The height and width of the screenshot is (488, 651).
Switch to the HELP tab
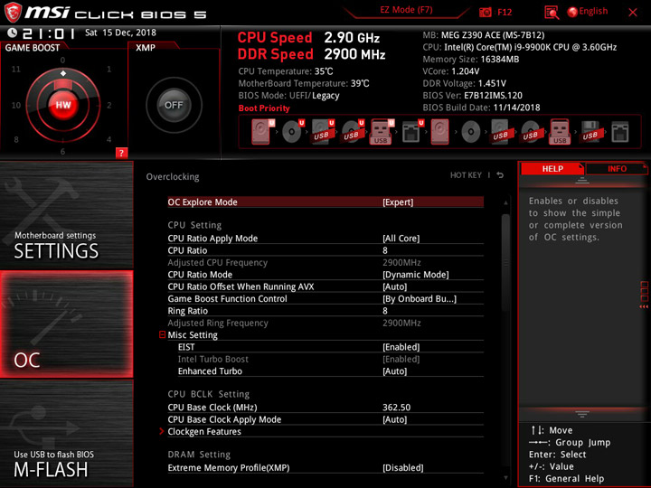[552, 168]
